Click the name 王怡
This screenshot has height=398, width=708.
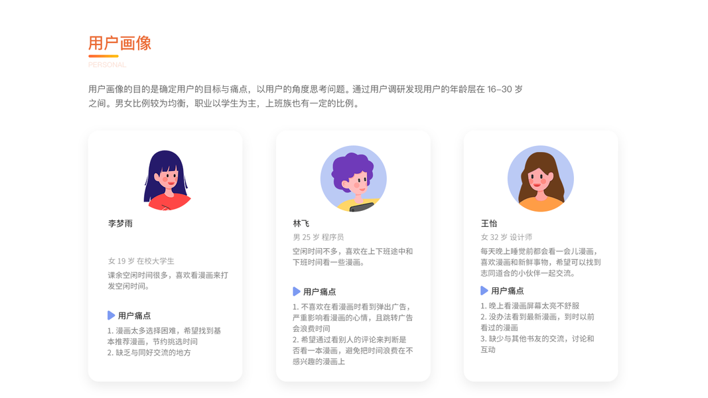click(489, 224)
